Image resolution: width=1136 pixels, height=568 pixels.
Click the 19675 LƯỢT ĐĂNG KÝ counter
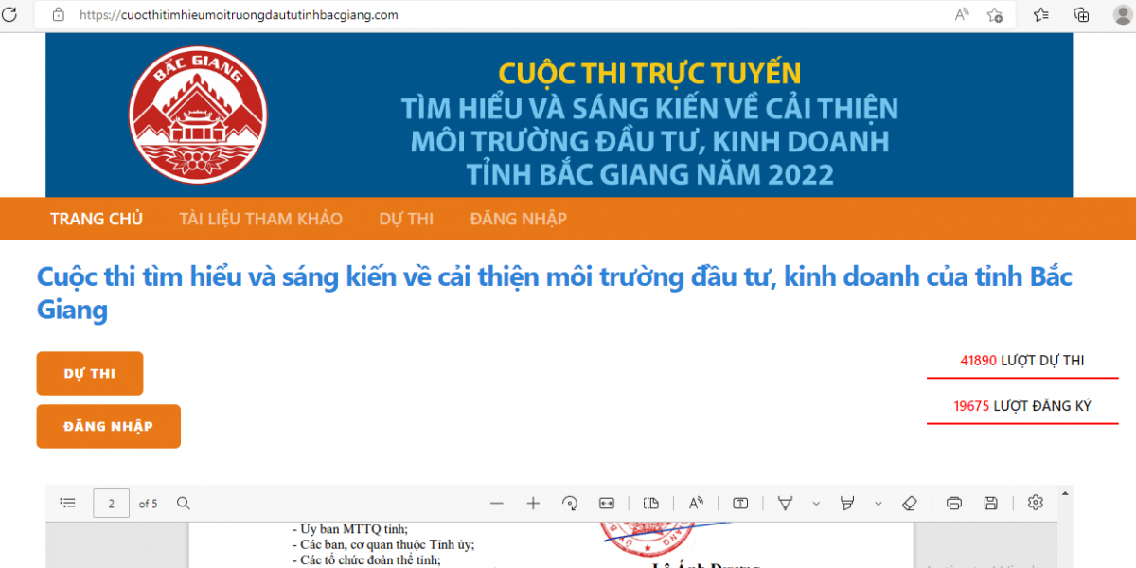(x=1022, y=406)
